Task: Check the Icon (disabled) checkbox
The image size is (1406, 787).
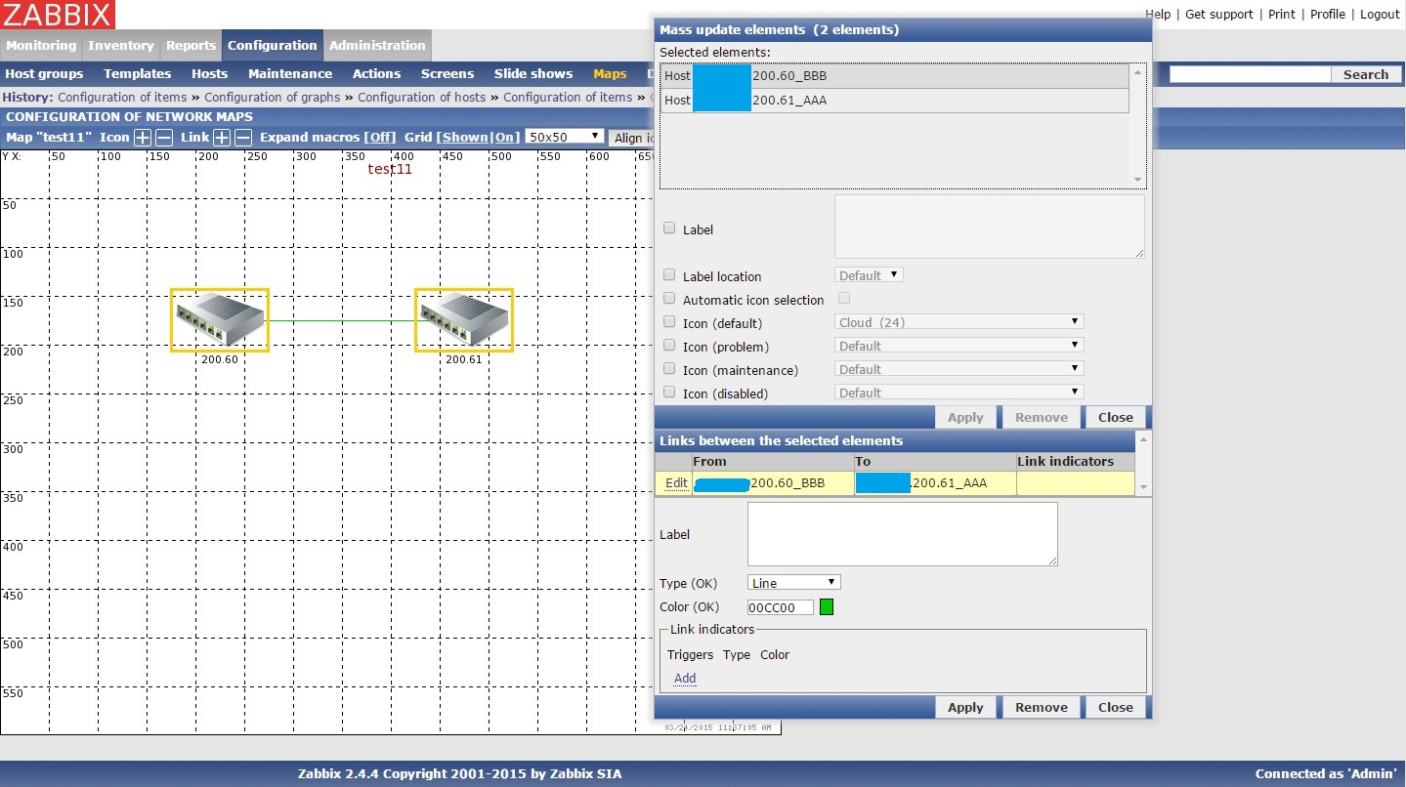Action: pos(669,392)
